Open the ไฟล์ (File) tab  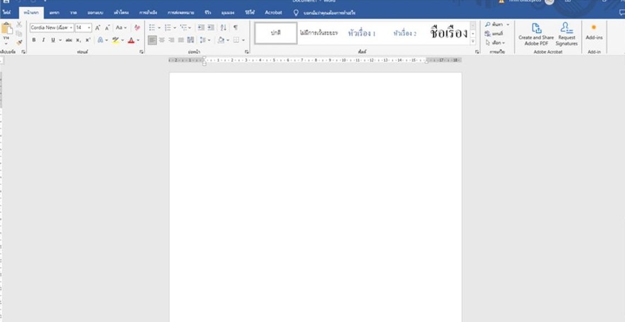(x=7, y=12)
